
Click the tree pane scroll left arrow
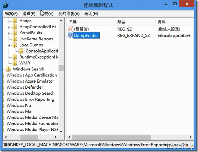[x=6, y=137]
